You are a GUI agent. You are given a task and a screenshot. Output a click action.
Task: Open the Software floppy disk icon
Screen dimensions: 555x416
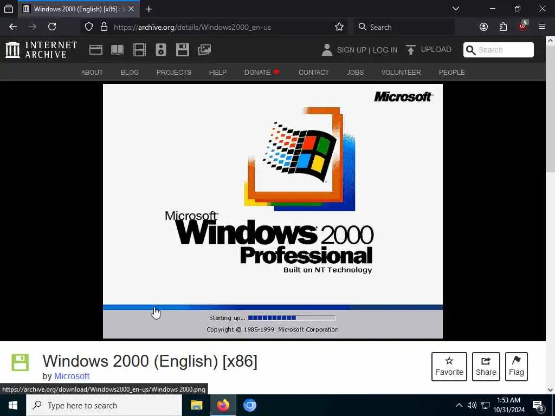(x=182, y=50)
